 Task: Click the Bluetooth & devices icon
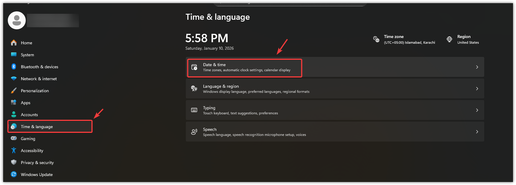point(14,67)
